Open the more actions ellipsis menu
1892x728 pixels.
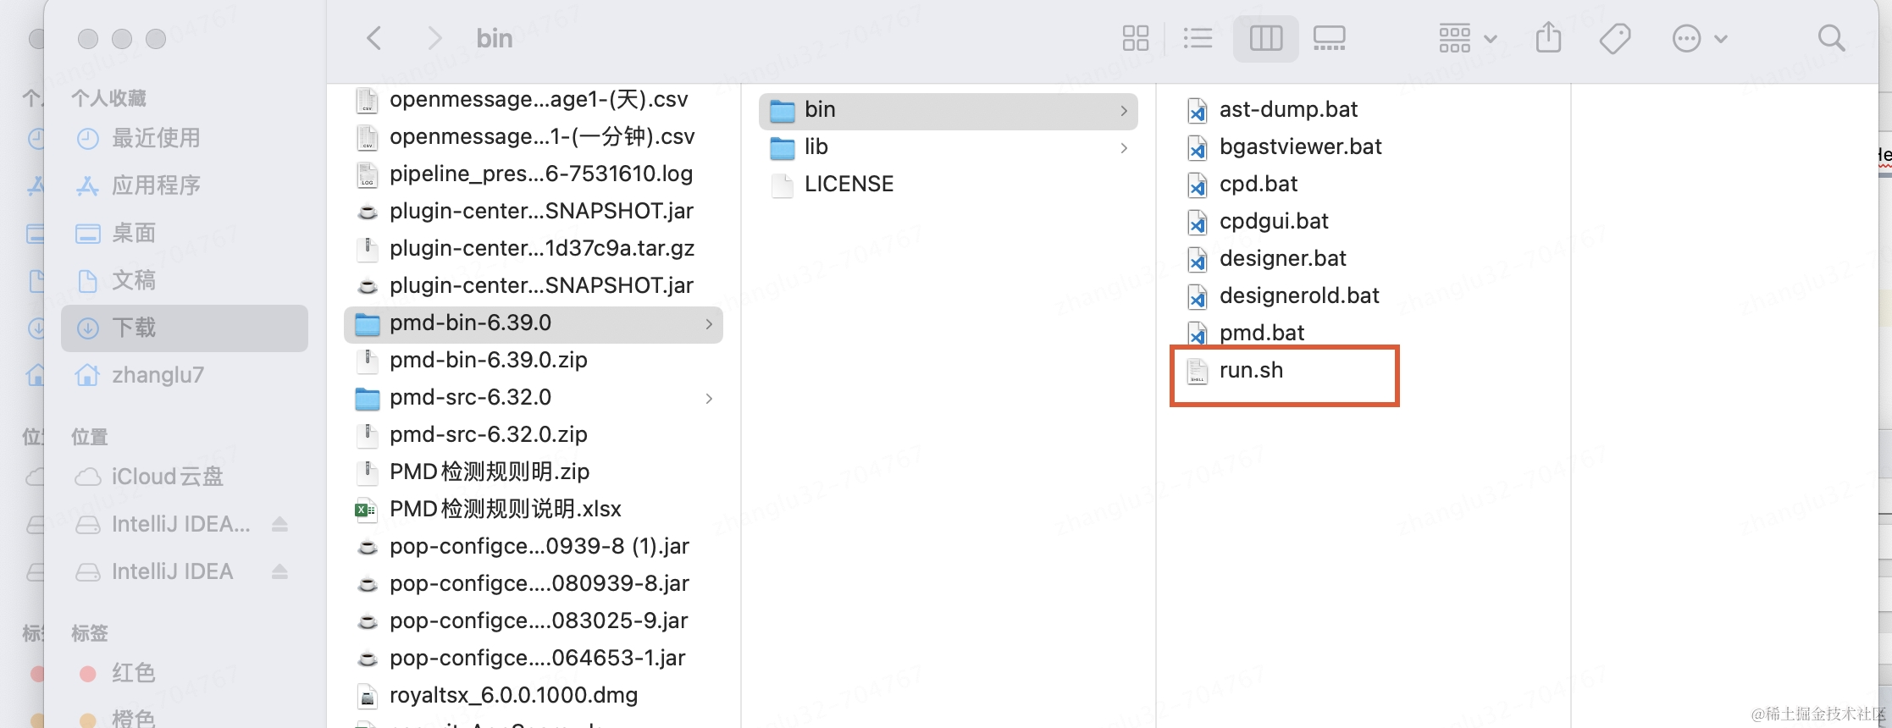(x=1699, y=38)
